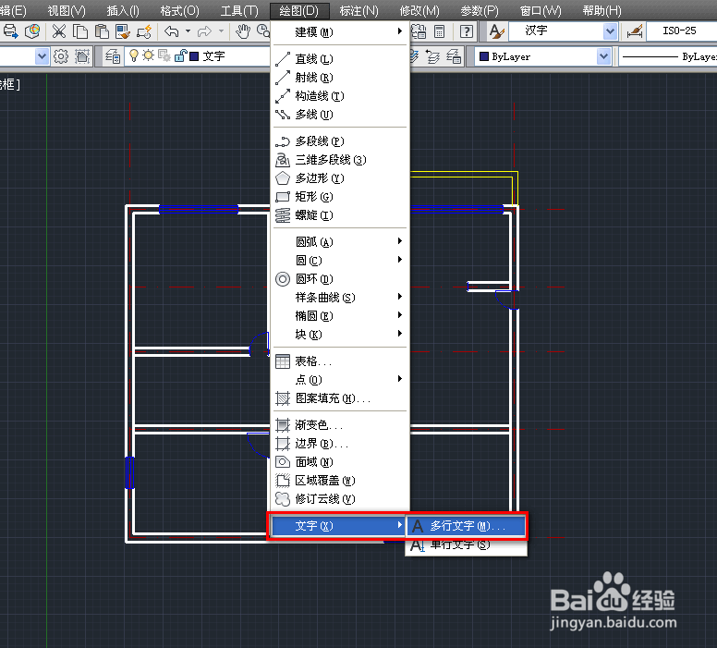Click the Paste clipboard icon
Screen dimensions: 717x648
(x=102, y=31)
